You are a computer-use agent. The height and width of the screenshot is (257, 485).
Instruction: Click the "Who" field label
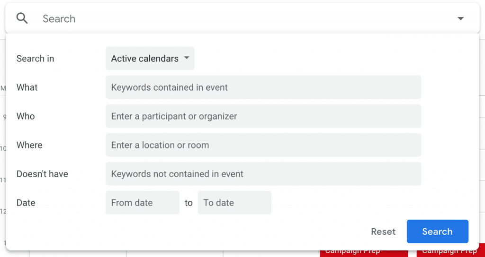26,116
